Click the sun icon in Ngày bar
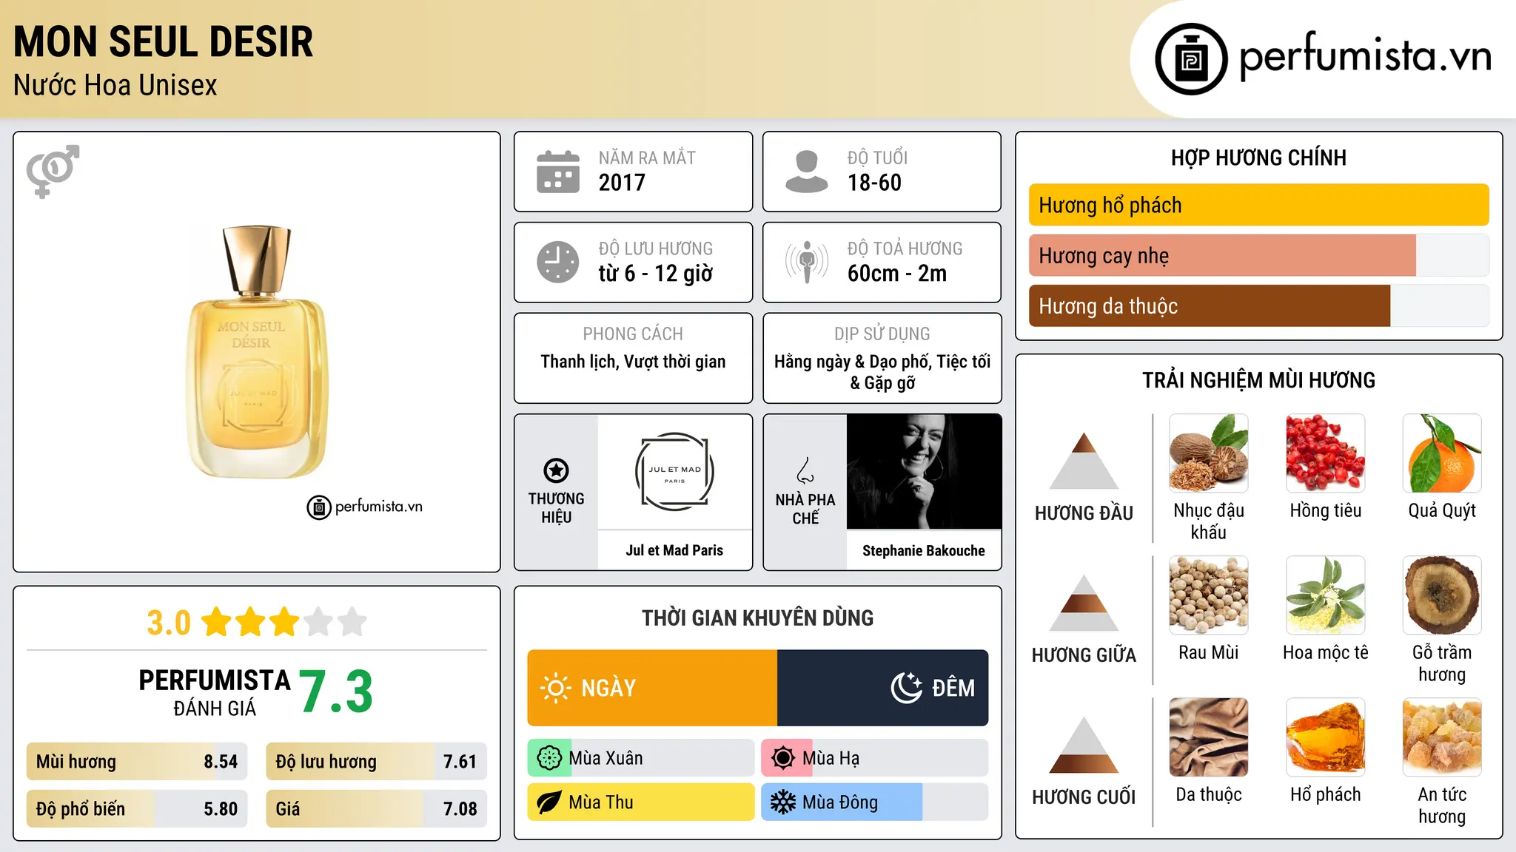 click(555, 688)
